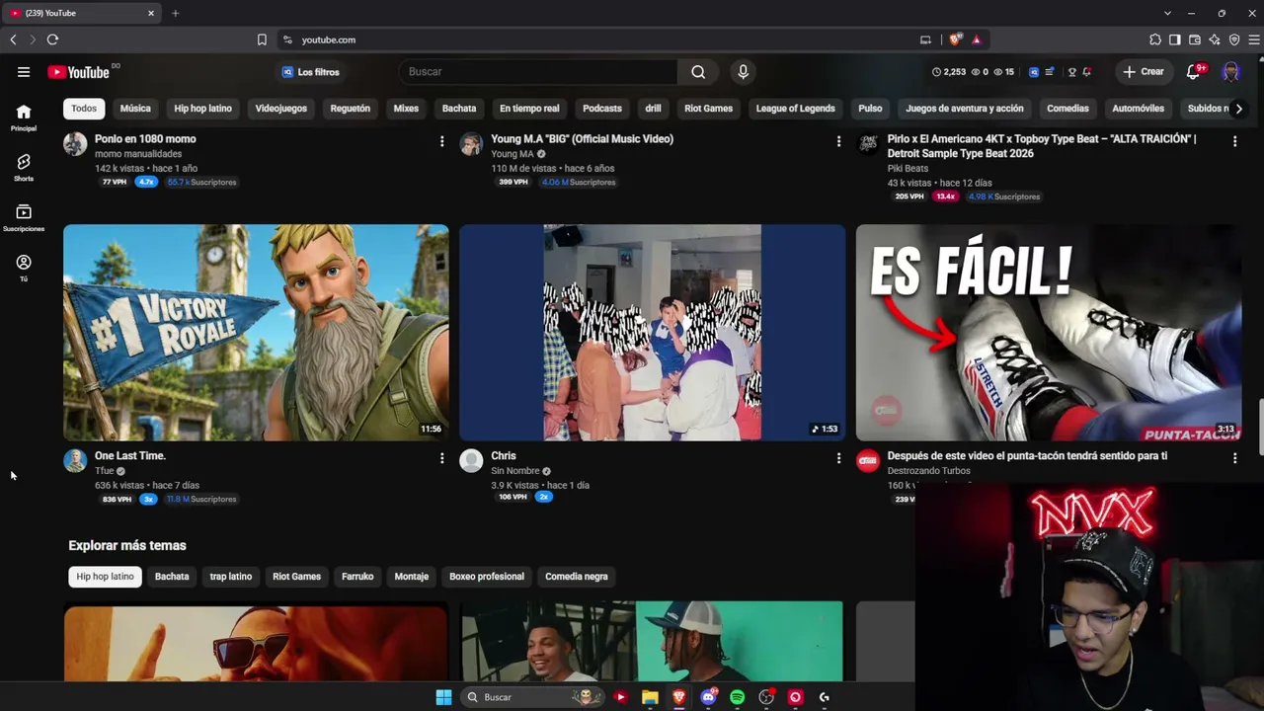Toggle the browser sidebar panel
The width and height of the screenshot is (1264, 711).
(1175, 39)
